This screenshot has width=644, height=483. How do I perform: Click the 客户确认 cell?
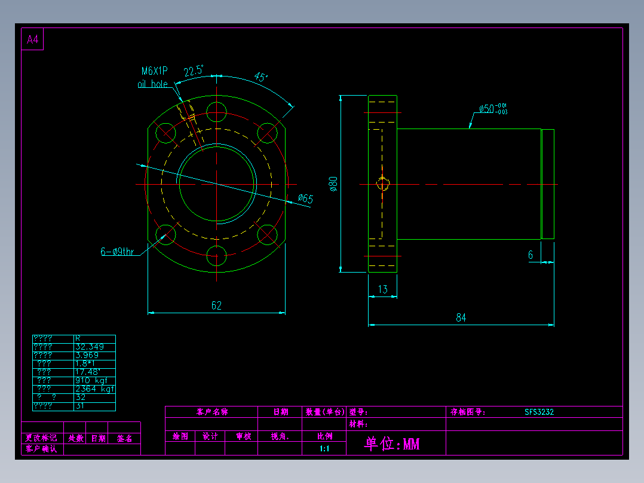[x=41, y=448]
